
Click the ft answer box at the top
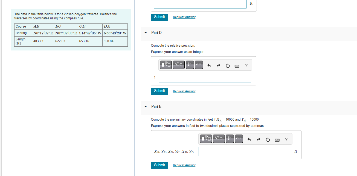[200, 4]
